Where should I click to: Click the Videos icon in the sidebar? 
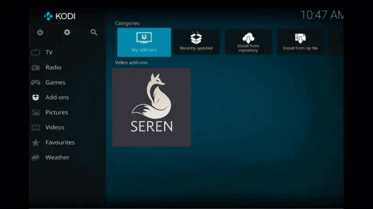[36, 127]
